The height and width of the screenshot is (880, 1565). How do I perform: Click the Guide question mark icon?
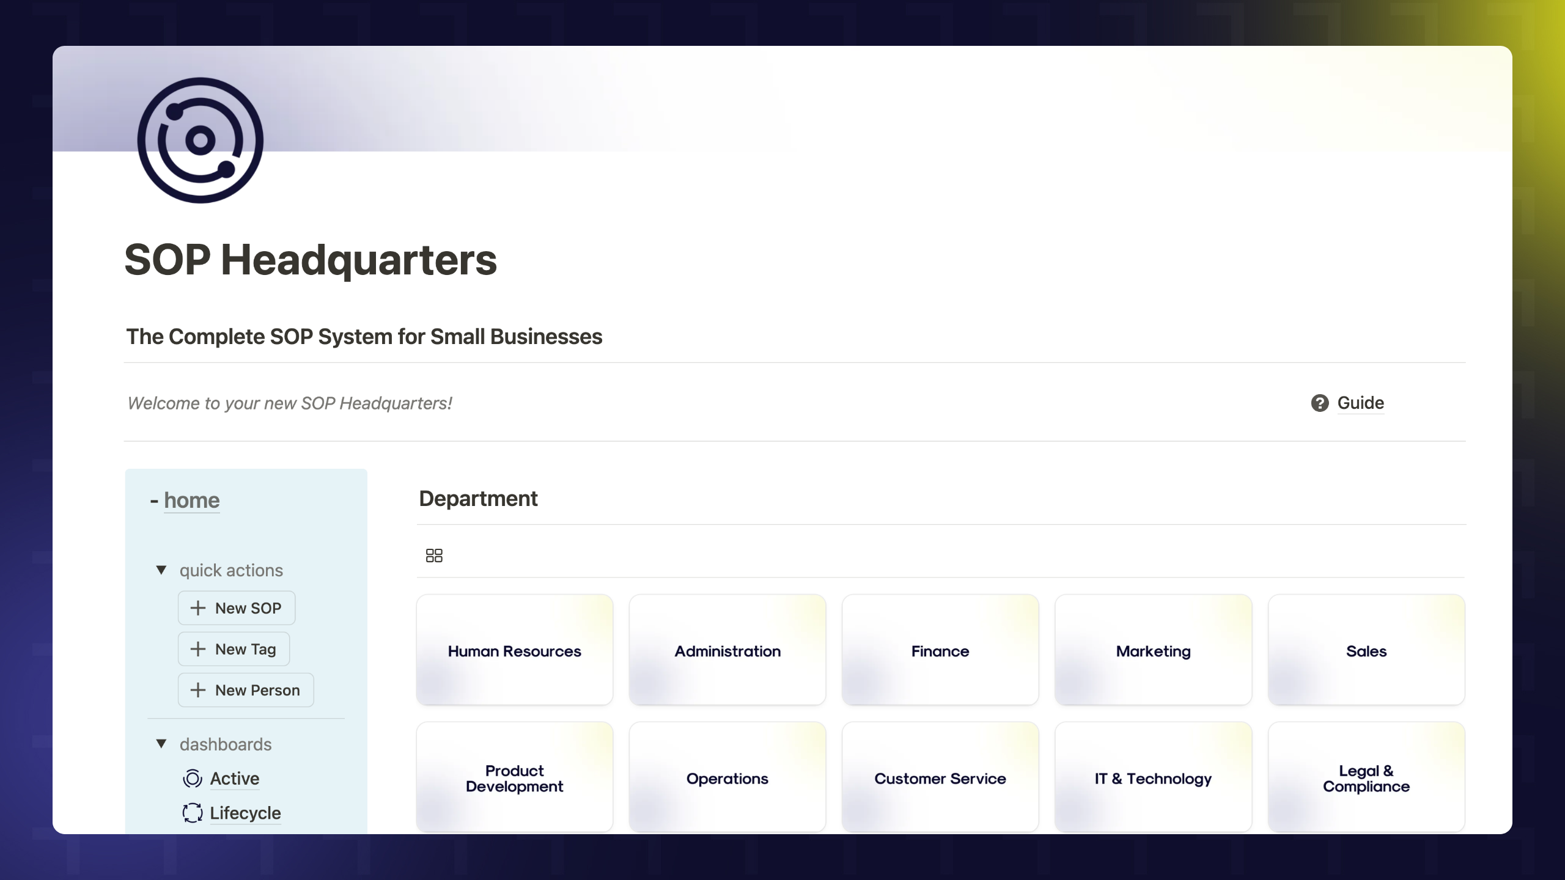coord(1319,403)
